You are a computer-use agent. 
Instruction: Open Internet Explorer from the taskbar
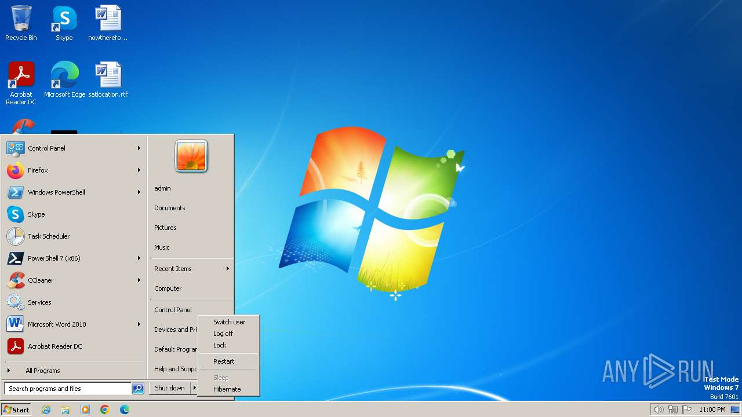click(x=46, y=409)
